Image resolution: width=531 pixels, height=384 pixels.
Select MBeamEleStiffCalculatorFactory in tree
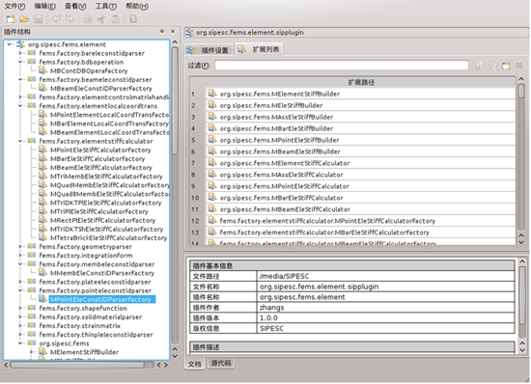[x=101, y=168]
